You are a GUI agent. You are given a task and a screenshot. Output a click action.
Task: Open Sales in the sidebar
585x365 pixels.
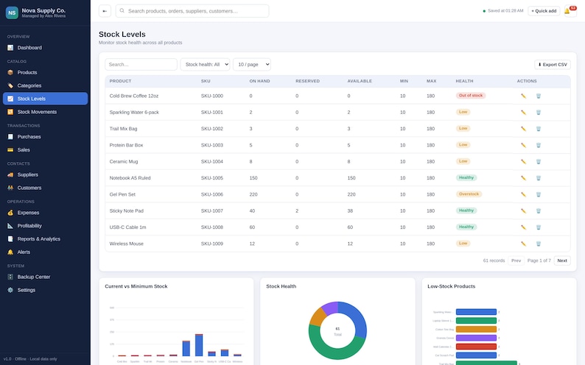(x=45, y=149)
